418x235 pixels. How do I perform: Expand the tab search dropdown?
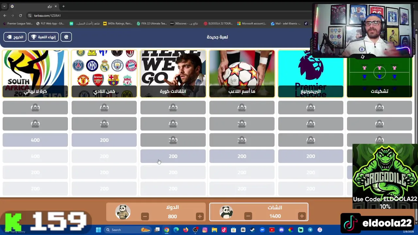click(x=4, y=6)
